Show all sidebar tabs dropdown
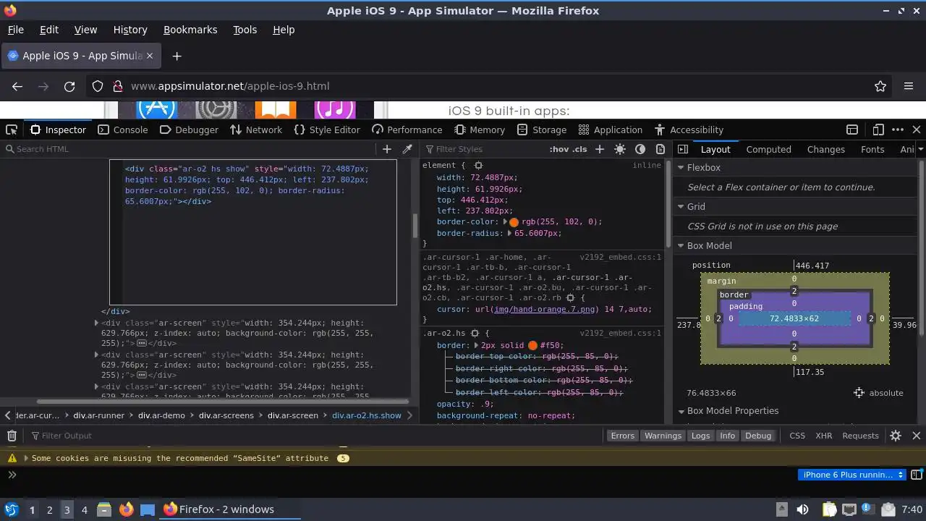926x521 pixels. coord(920,149)
